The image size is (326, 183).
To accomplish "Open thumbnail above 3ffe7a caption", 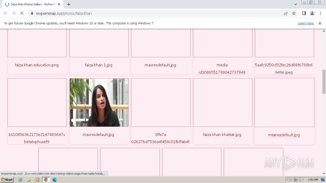I will click(161, 102).
